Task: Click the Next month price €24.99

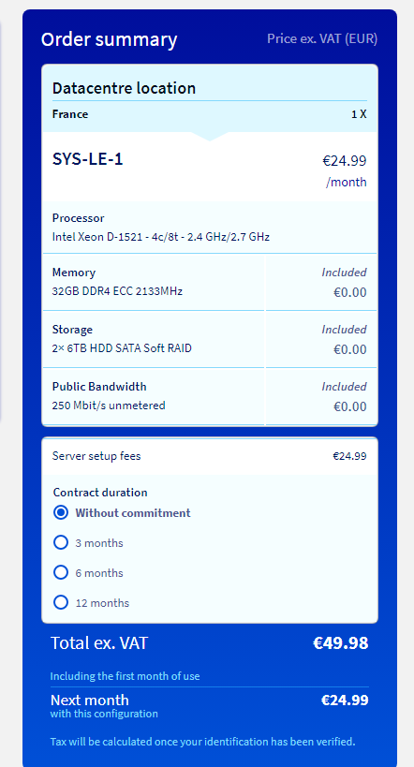Action: pyautogui.click(x=345, y=700)
